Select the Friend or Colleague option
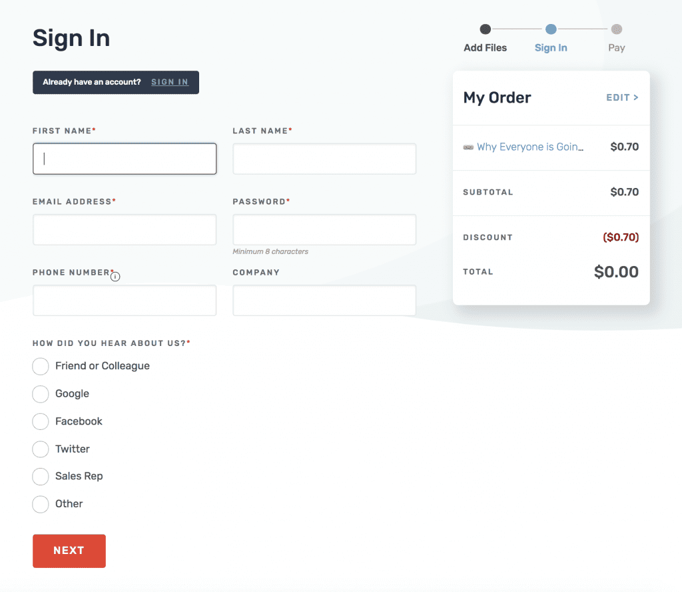 click(x=41, y=366)
